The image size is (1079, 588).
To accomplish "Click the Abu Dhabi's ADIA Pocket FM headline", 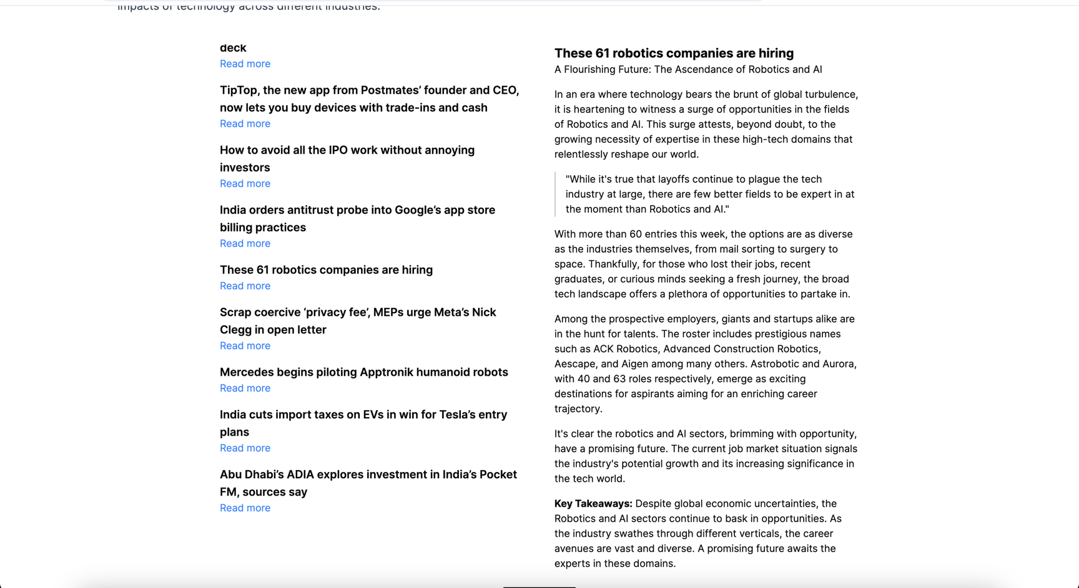I will (368, 483).
